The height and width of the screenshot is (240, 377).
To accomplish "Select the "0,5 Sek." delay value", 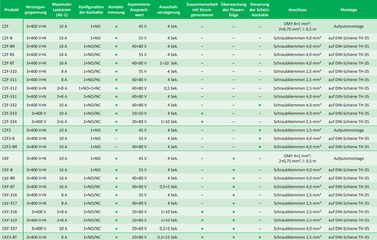I will click(x=171, y=88).
